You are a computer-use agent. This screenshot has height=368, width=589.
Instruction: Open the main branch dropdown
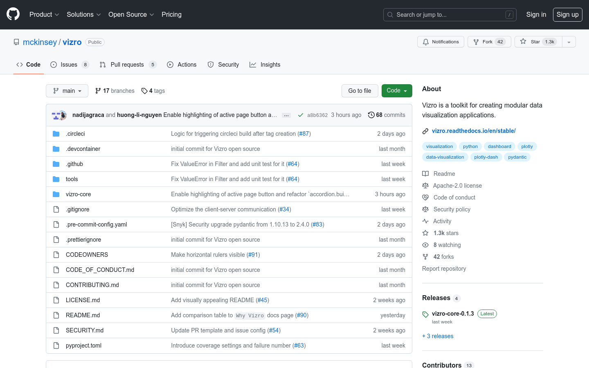click(67, 91)
